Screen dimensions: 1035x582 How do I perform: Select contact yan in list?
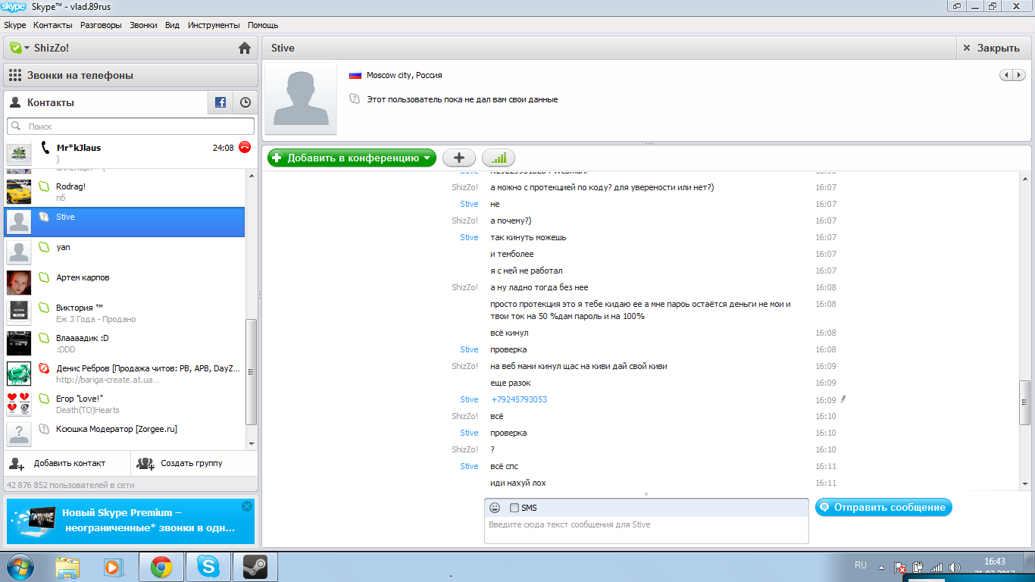click(x=124, y=252)
